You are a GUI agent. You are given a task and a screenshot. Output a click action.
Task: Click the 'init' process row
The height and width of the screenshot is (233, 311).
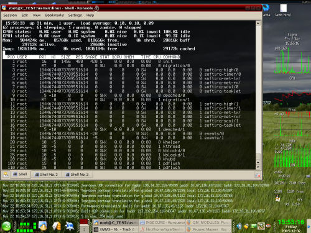click(x=91, y=62)
